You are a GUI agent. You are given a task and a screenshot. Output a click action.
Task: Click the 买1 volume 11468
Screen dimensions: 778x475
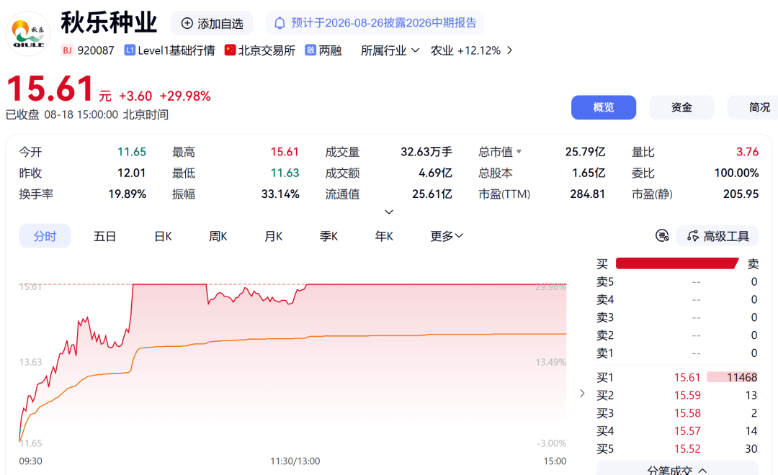tap(742, 377)
